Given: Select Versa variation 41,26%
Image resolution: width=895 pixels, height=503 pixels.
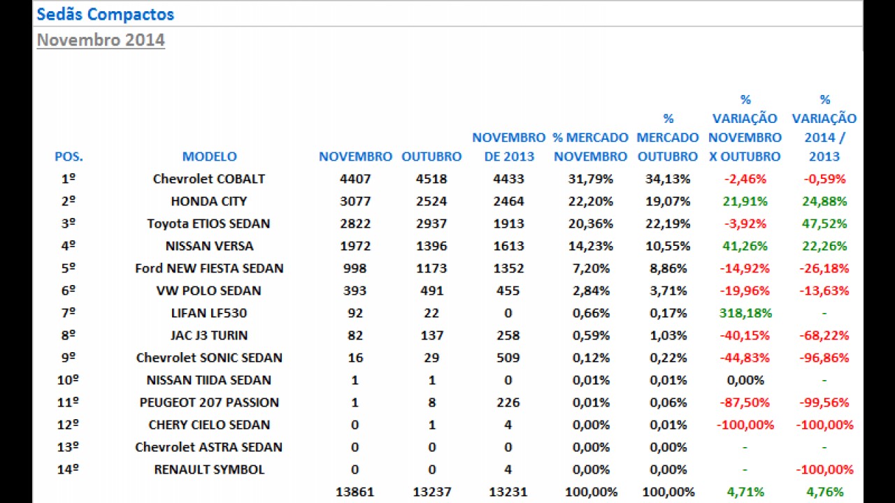Looking at the screenshot, I should [745, 246].
